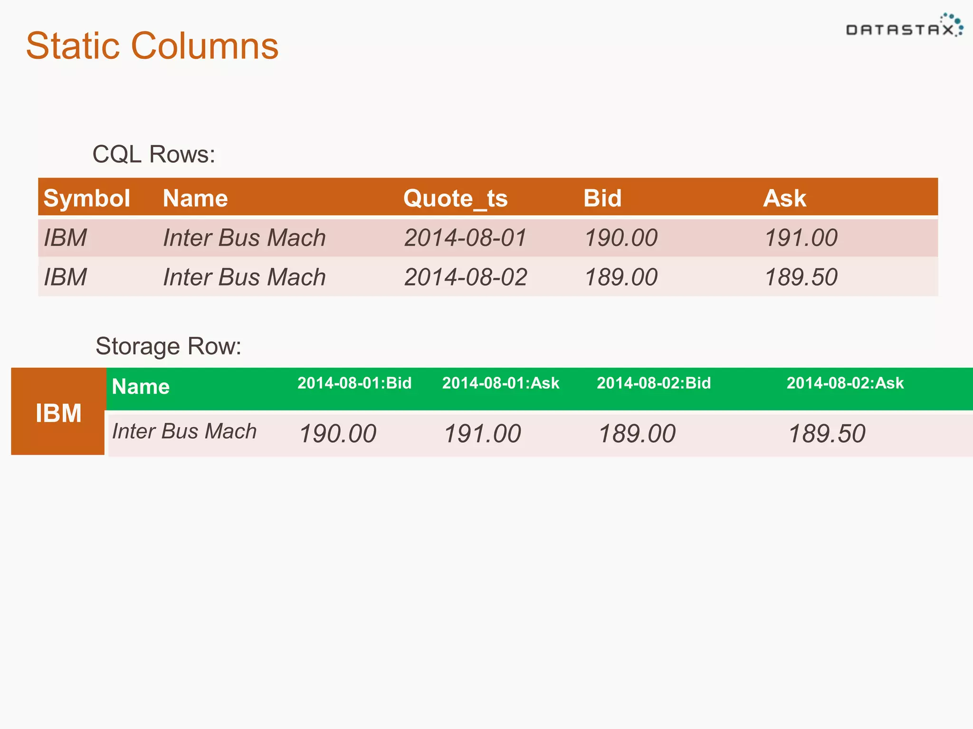The width and height of the screenshot is (973, 729).
Task: Click storage row value 189.00
Action: coord(637,434)
